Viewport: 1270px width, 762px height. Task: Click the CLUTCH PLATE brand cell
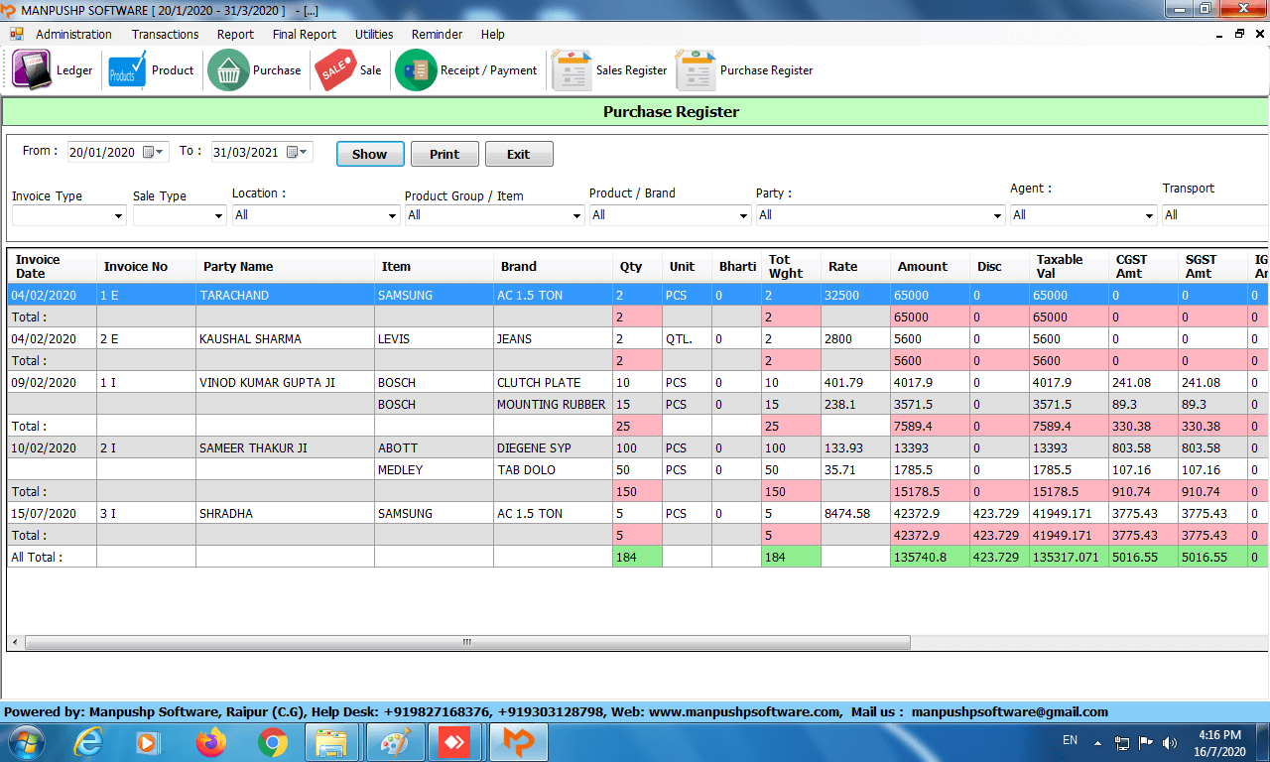pyautogui.click(x=553, y=382)
